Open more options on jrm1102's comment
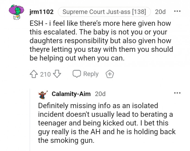This screenshot has width=190, height=151. 177,12
